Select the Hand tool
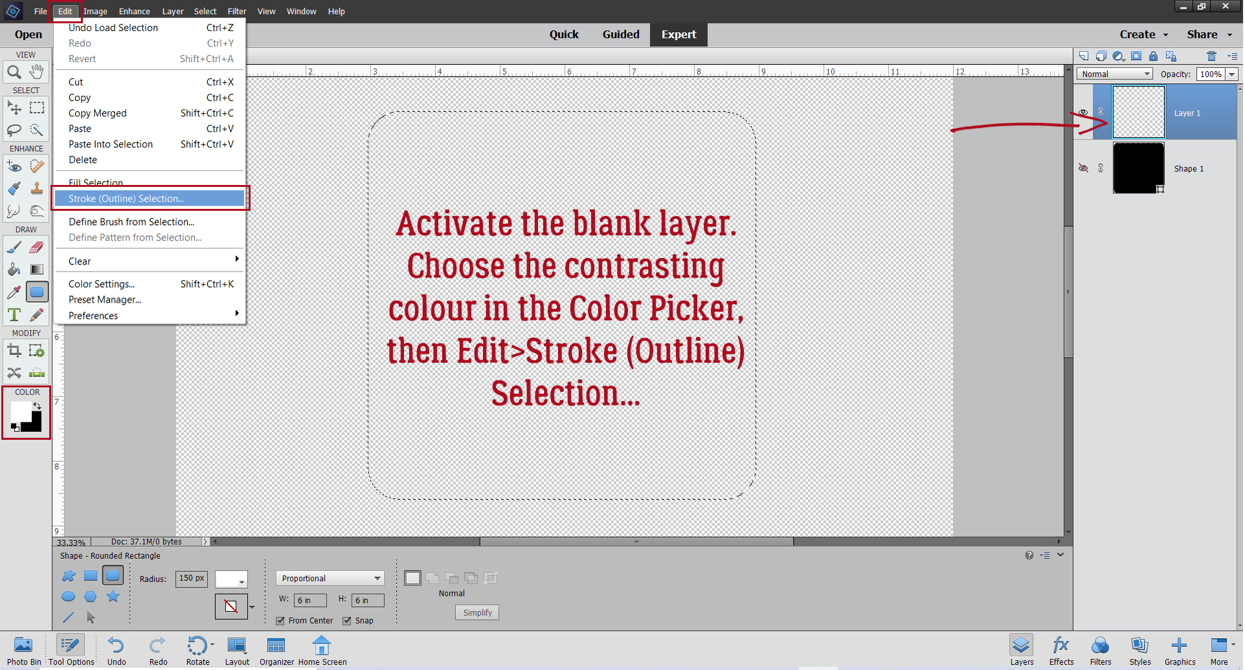Screen dimensions: 1245x670 coord(37,72)
